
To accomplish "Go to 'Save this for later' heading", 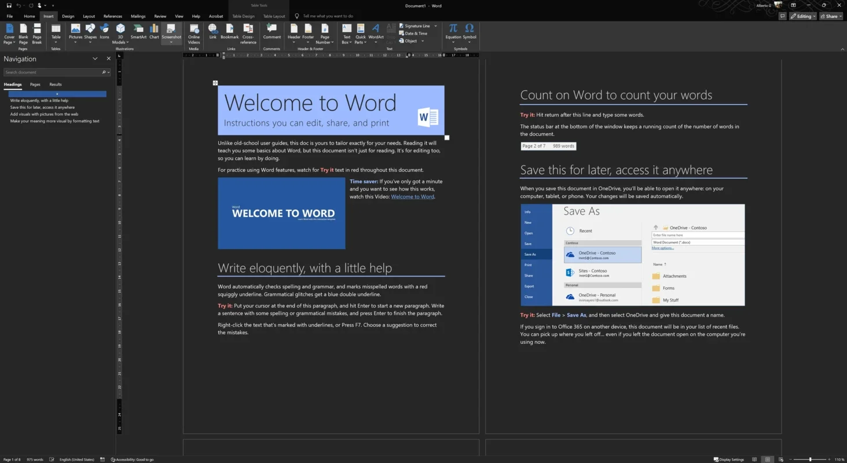I will coord(42,107).
